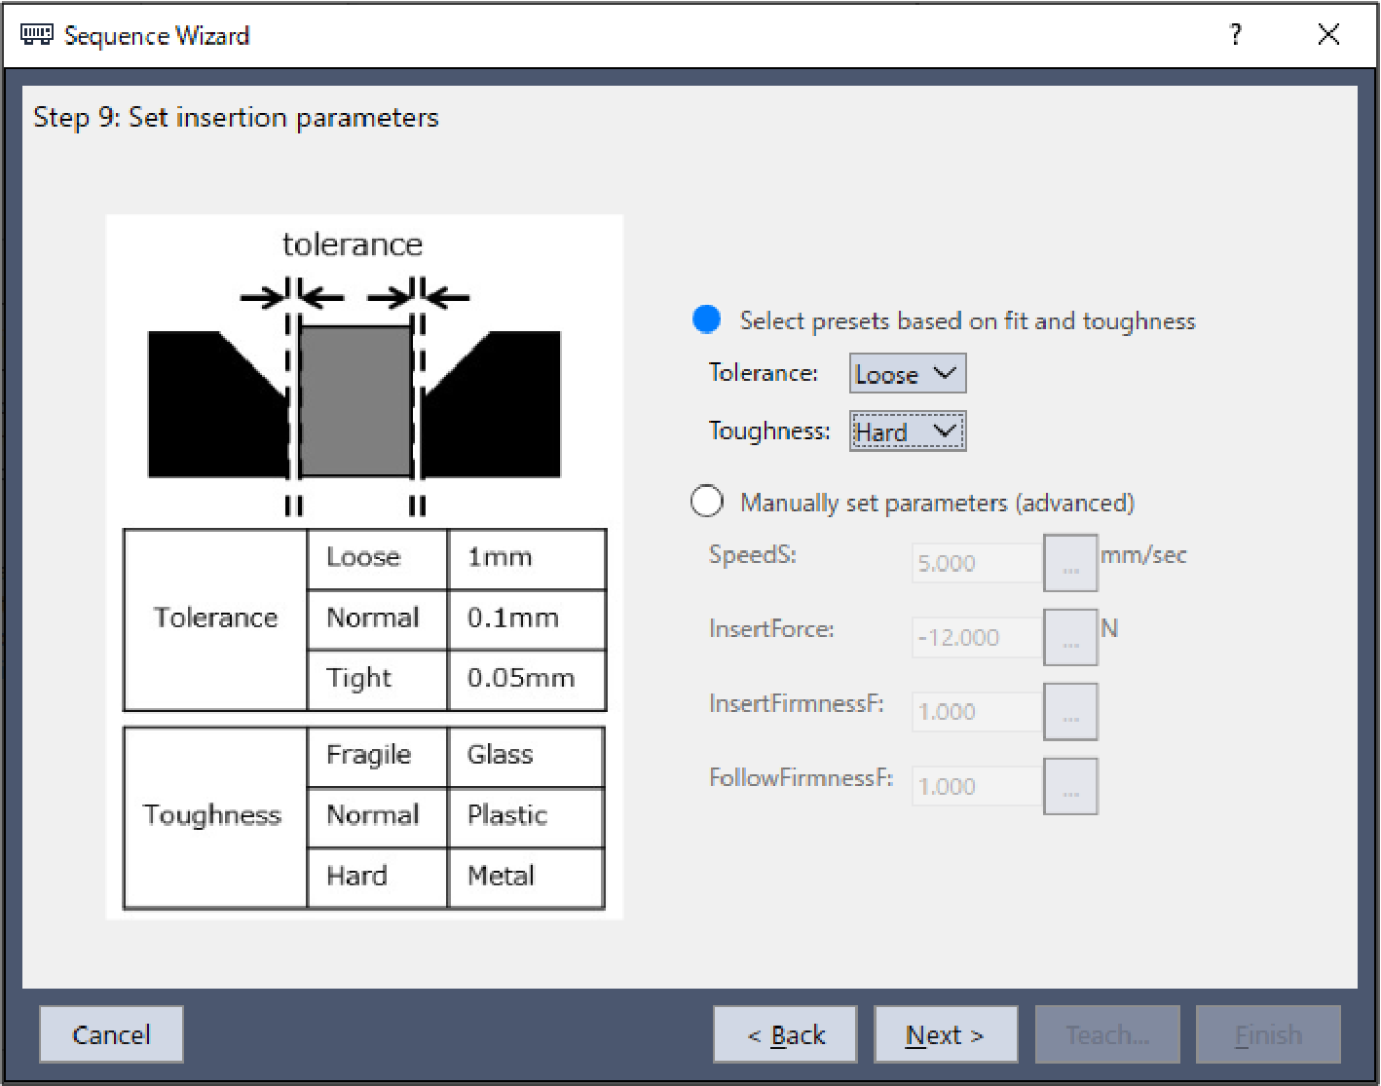The height and width of the screenshot is (1086, 1381).
Task: Click the InsertForce value field
Action: pyautogui.click(x=976, y=638)
